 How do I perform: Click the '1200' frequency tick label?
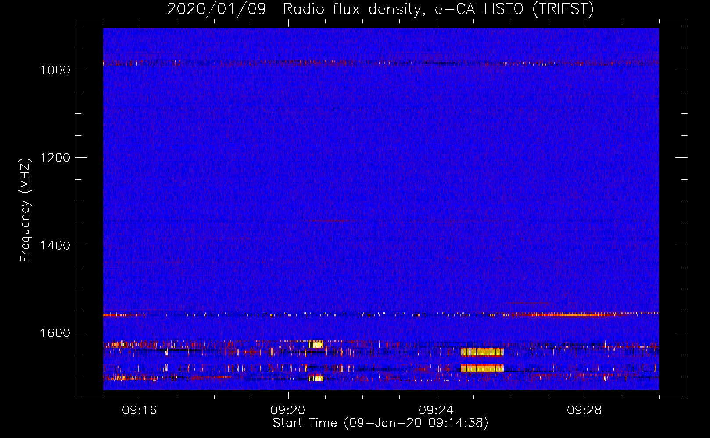pyautogui.click(x=55, y=158)
